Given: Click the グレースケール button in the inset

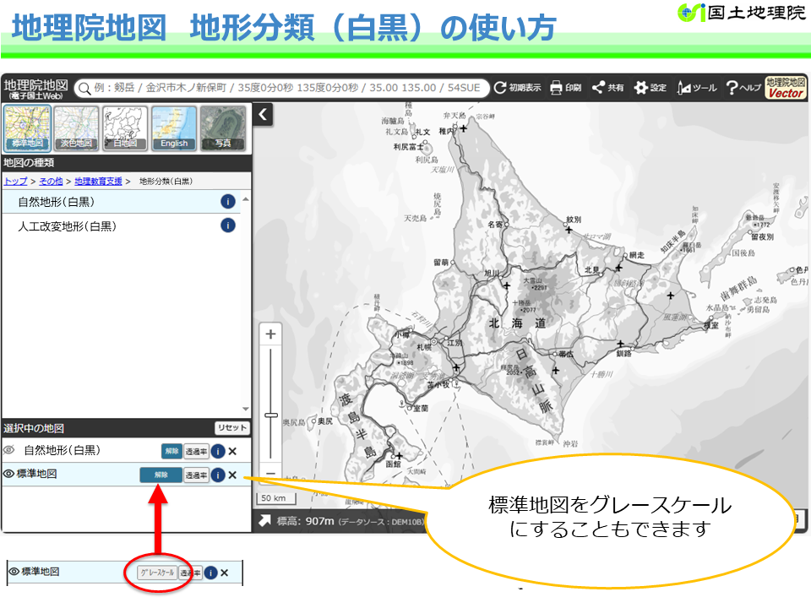Looking at the screenshot, I should (158, 573).
